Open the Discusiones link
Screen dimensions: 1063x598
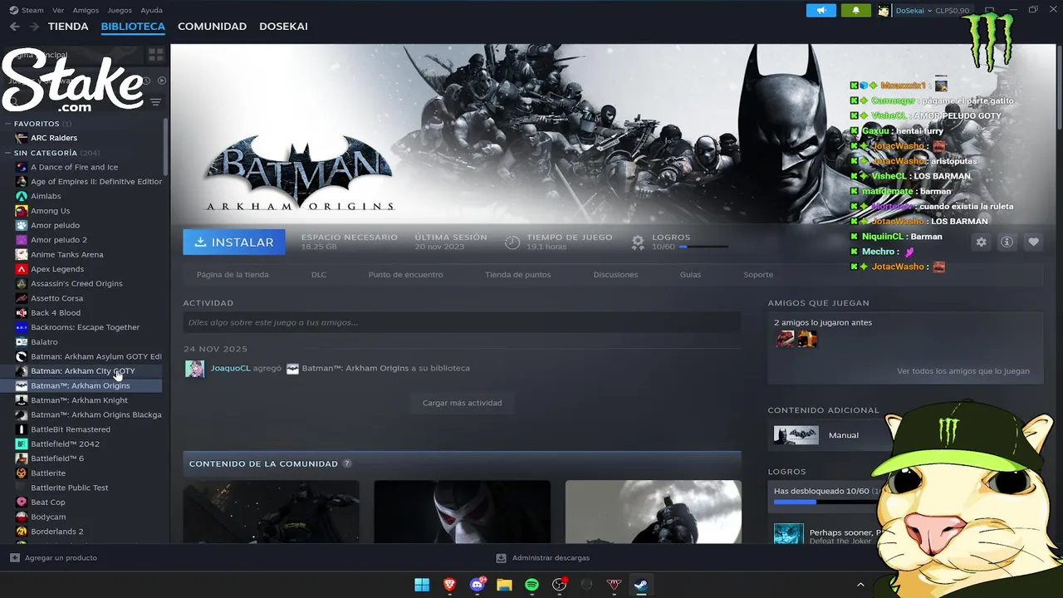615,275
